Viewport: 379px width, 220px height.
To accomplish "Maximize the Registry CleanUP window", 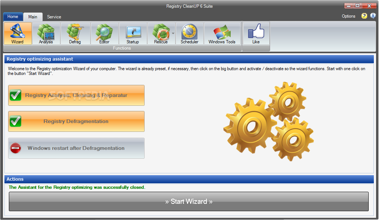I will click(357, 6).
